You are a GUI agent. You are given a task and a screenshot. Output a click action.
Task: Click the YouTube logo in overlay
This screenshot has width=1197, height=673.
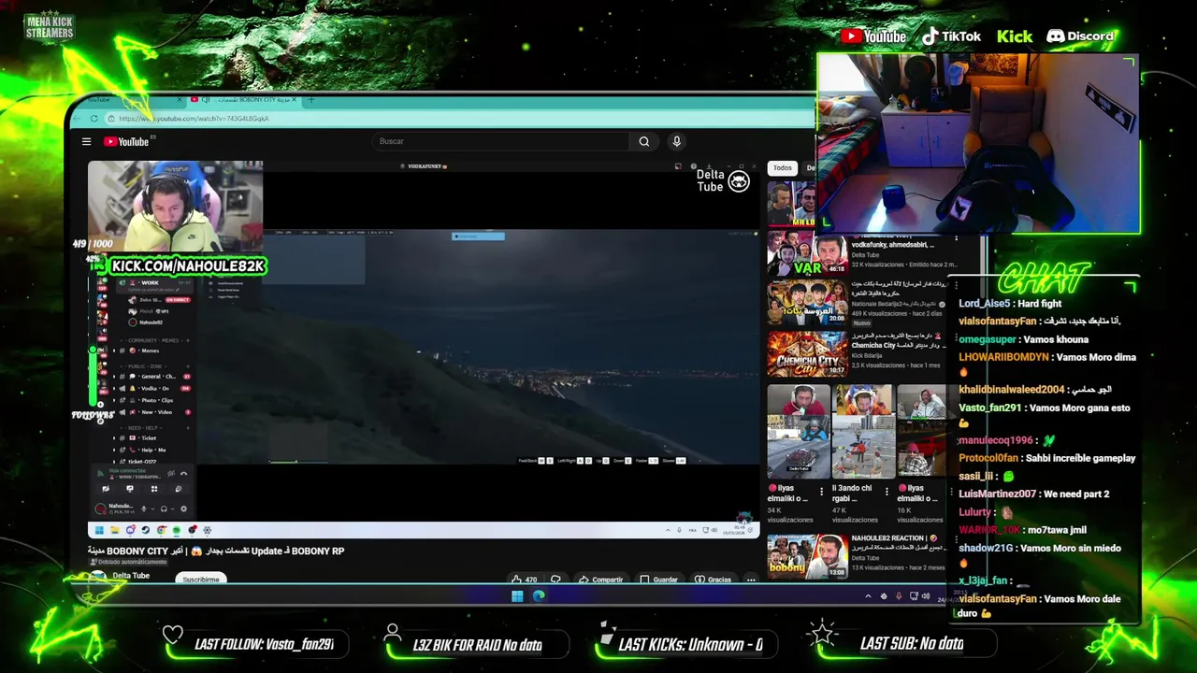[x=873, y=36]
